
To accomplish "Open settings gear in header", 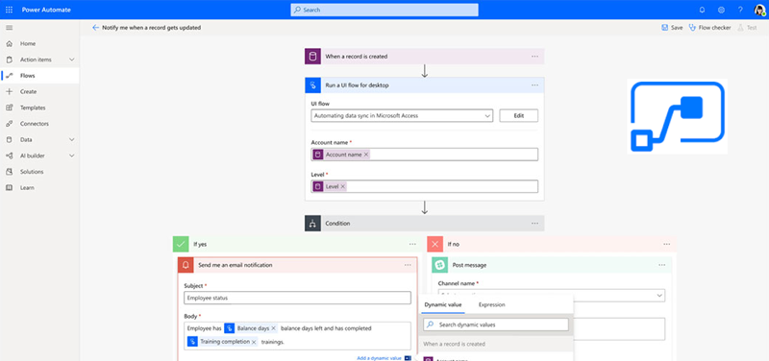I will tap(721, 10).
